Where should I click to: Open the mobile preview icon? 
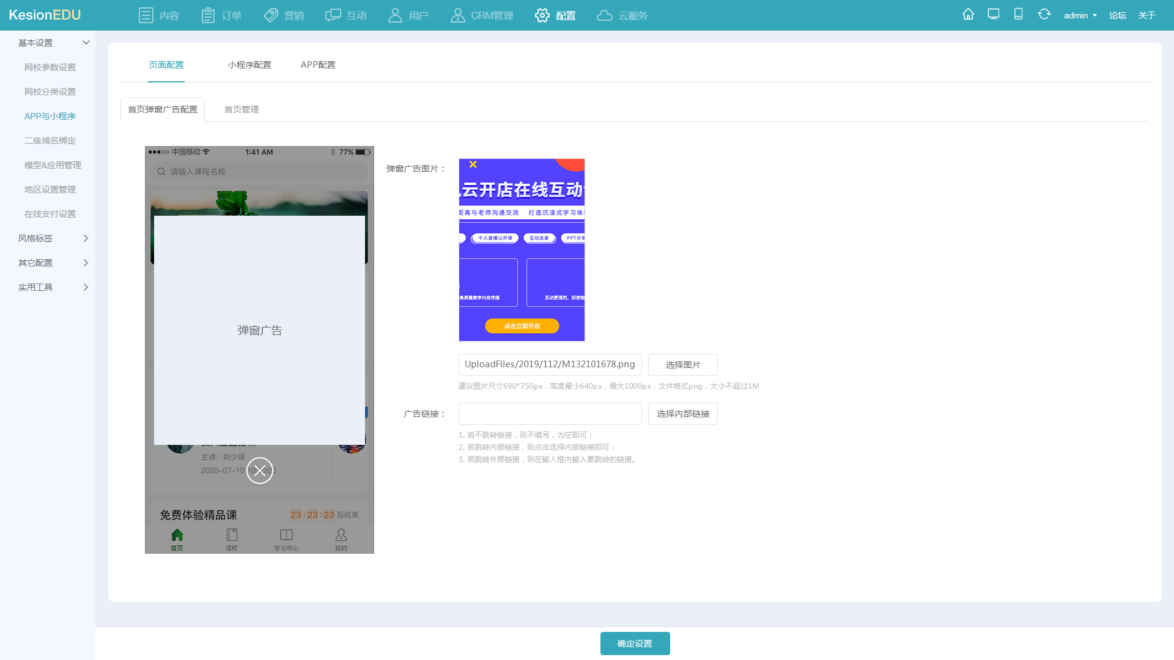[1018, 13]
